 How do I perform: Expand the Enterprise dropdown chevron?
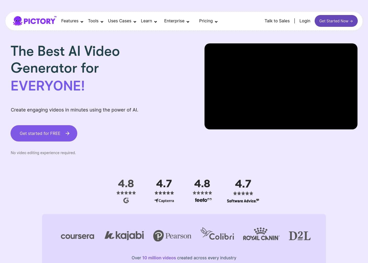(x=188, y=22)
